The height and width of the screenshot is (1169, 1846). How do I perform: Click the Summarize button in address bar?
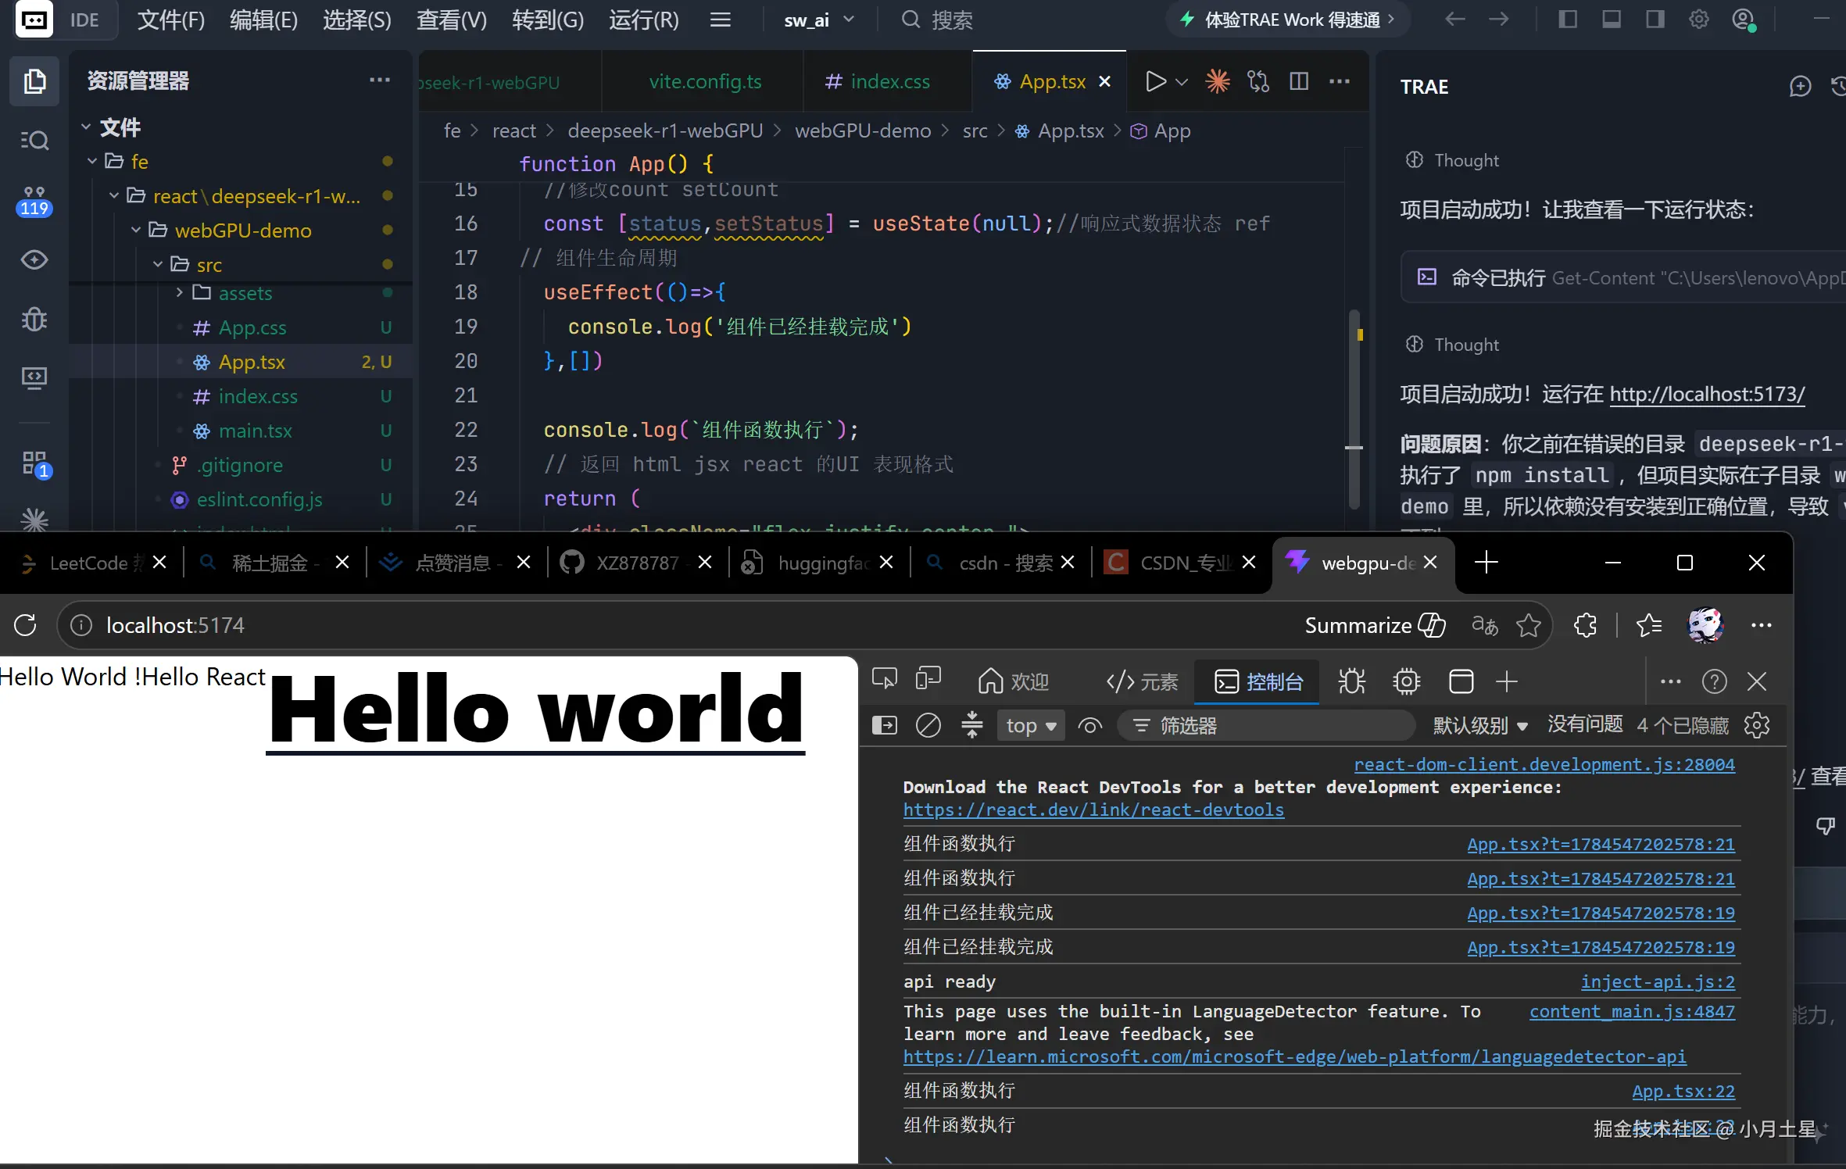pos(1376,625)
